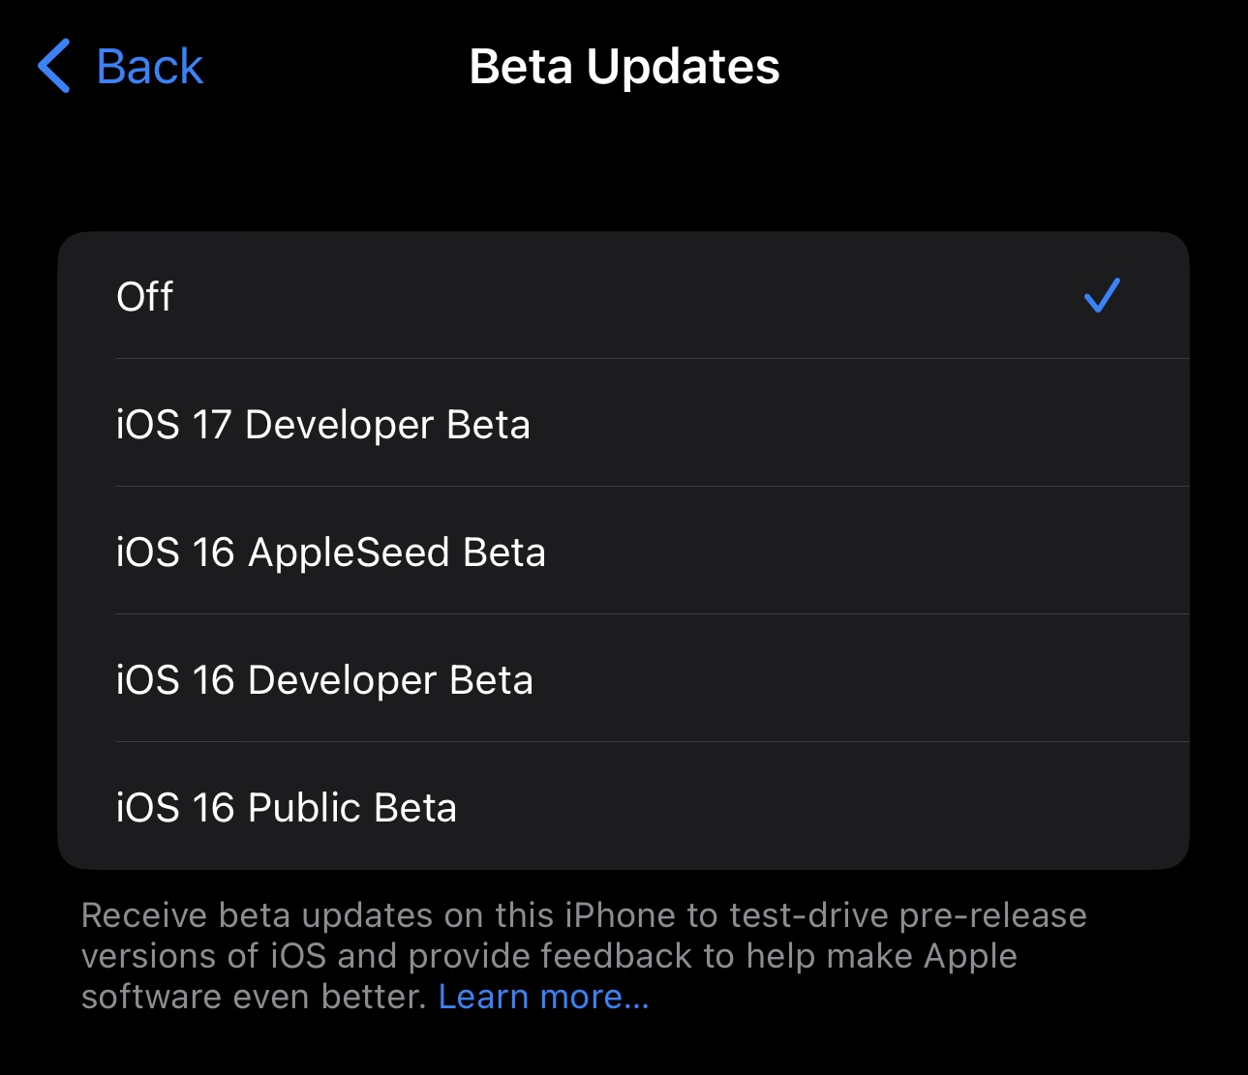The image size is (1248, 1075).
Task: Open the Learn more link
Action: [x=543, y=997]
